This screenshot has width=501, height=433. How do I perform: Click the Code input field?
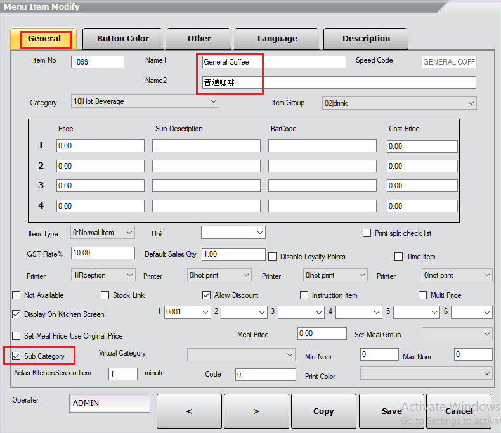[266, 375]
